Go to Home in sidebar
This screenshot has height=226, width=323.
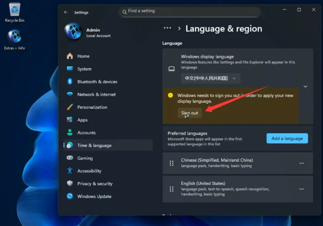pyautogui.click(x=83, y=56)
